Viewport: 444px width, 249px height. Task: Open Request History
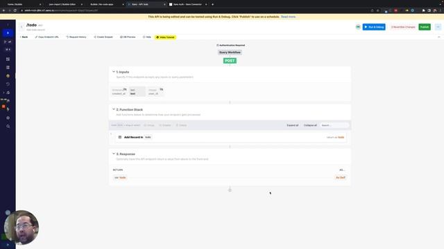[76, 37]
